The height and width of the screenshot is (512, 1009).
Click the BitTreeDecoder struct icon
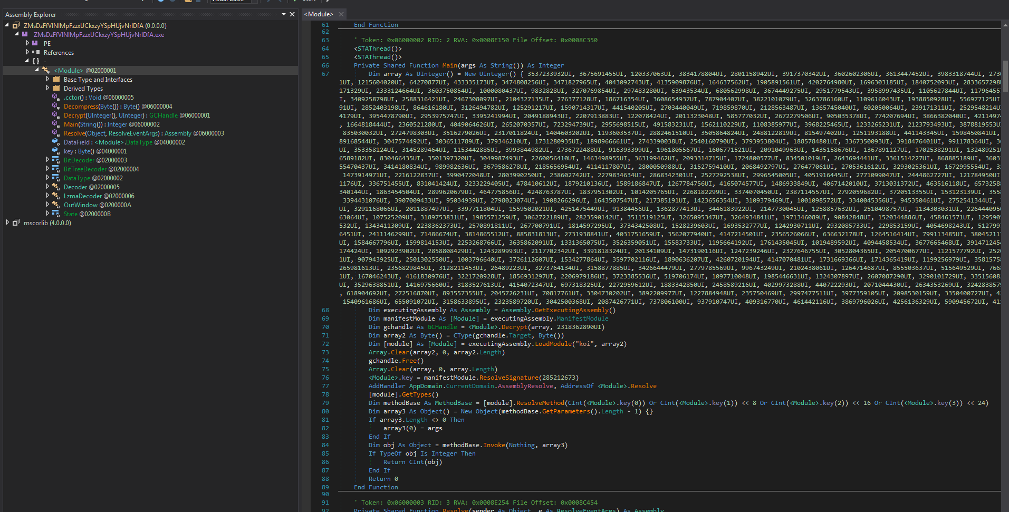point(56,169)
